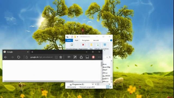Click the image extension icon in Edge
The image size is (174, 98).
click(87, 57)
